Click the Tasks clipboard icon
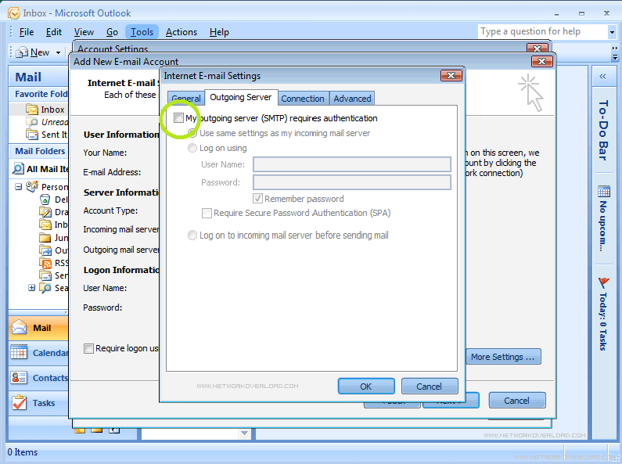 tap(20, 403)
